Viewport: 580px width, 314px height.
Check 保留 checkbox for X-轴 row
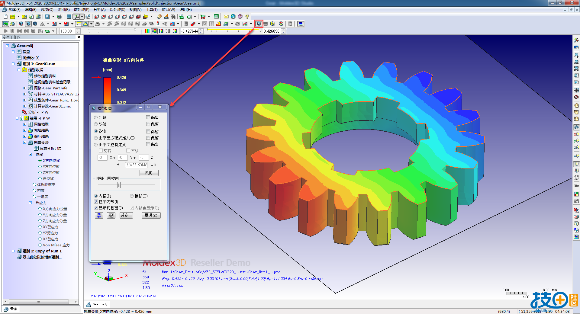[148, 117]
